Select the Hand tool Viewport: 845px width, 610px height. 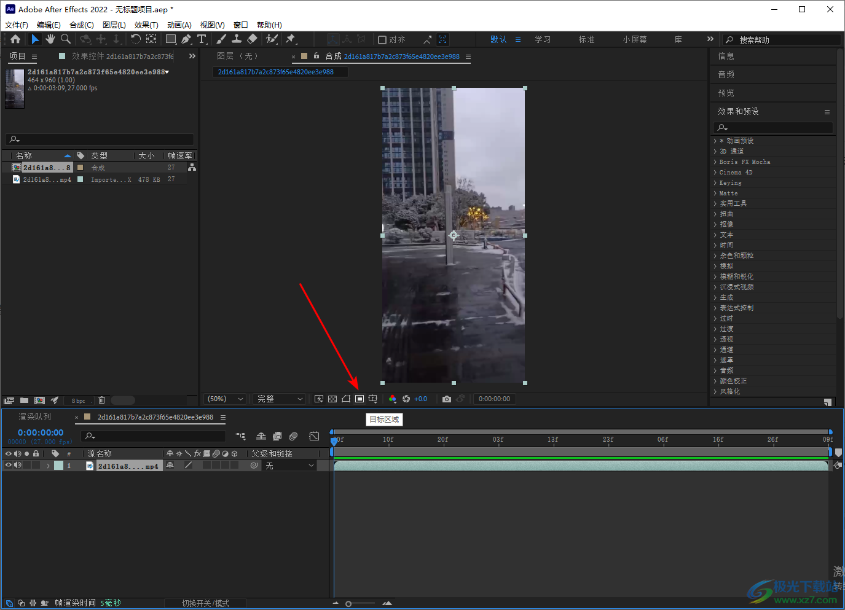pos(50,39)
